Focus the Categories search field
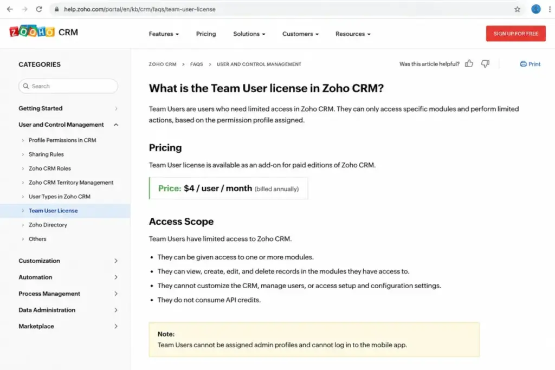The width and height of the screenshot is (555, 370). click(68, 86)
